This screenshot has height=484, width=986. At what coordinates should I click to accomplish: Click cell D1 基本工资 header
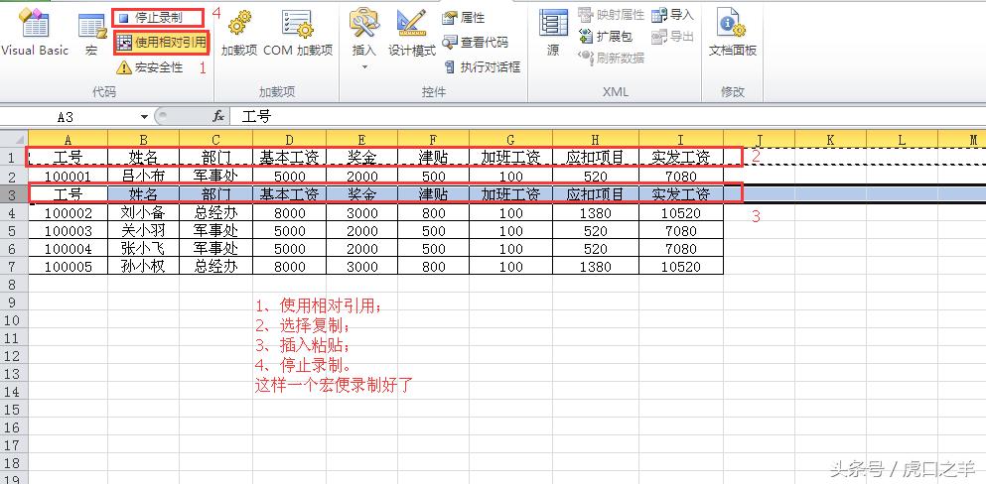(x=289, y=157)
